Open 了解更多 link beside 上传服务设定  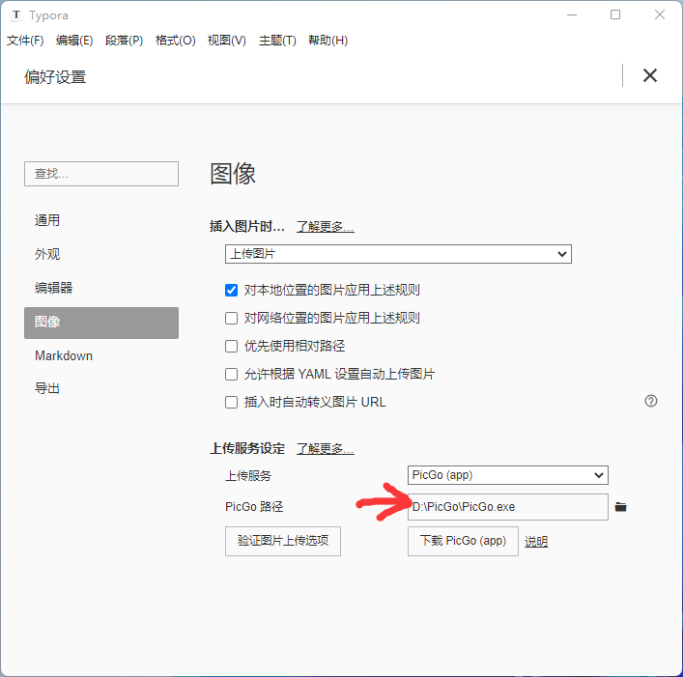coord(326,449)
